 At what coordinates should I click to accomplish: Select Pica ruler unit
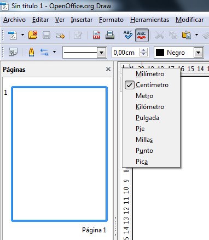click(152, 162)
